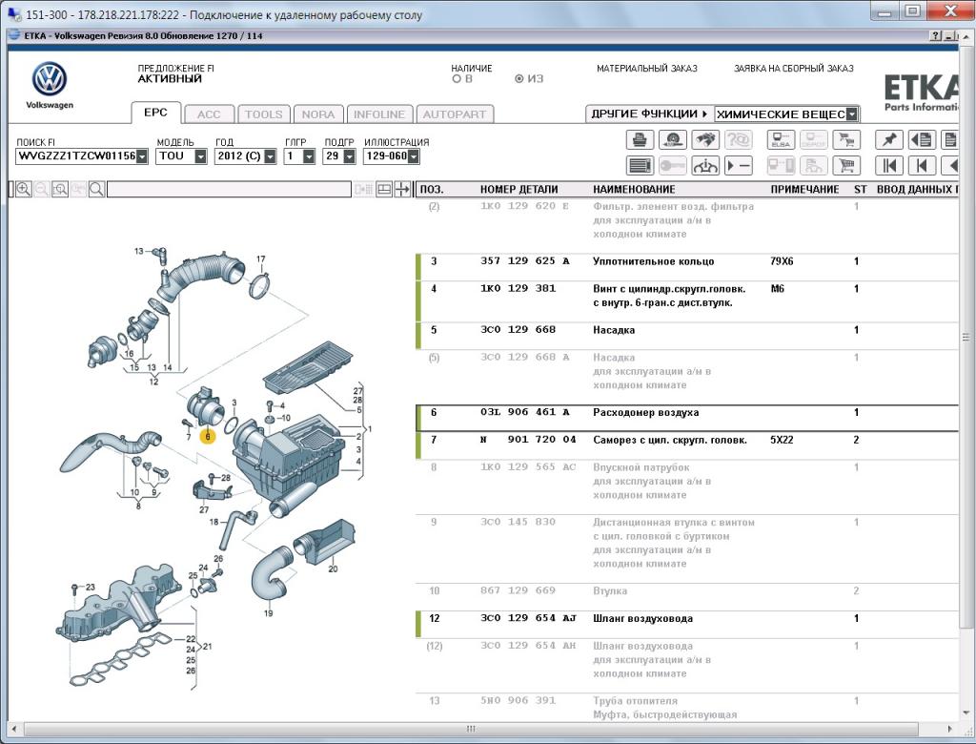This screenshot has width=976, height=744.
Task: Click the zoom region magnifier icon
Action: click(60, 189)
